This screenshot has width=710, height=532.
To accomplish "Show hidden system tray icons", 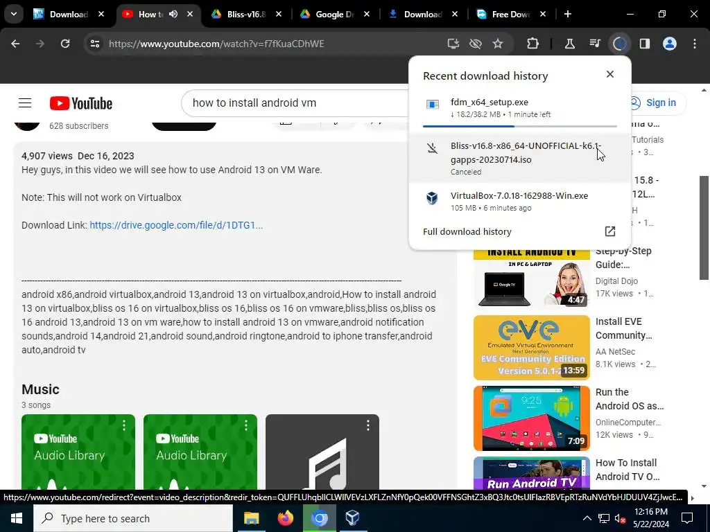I will [587, 518].
